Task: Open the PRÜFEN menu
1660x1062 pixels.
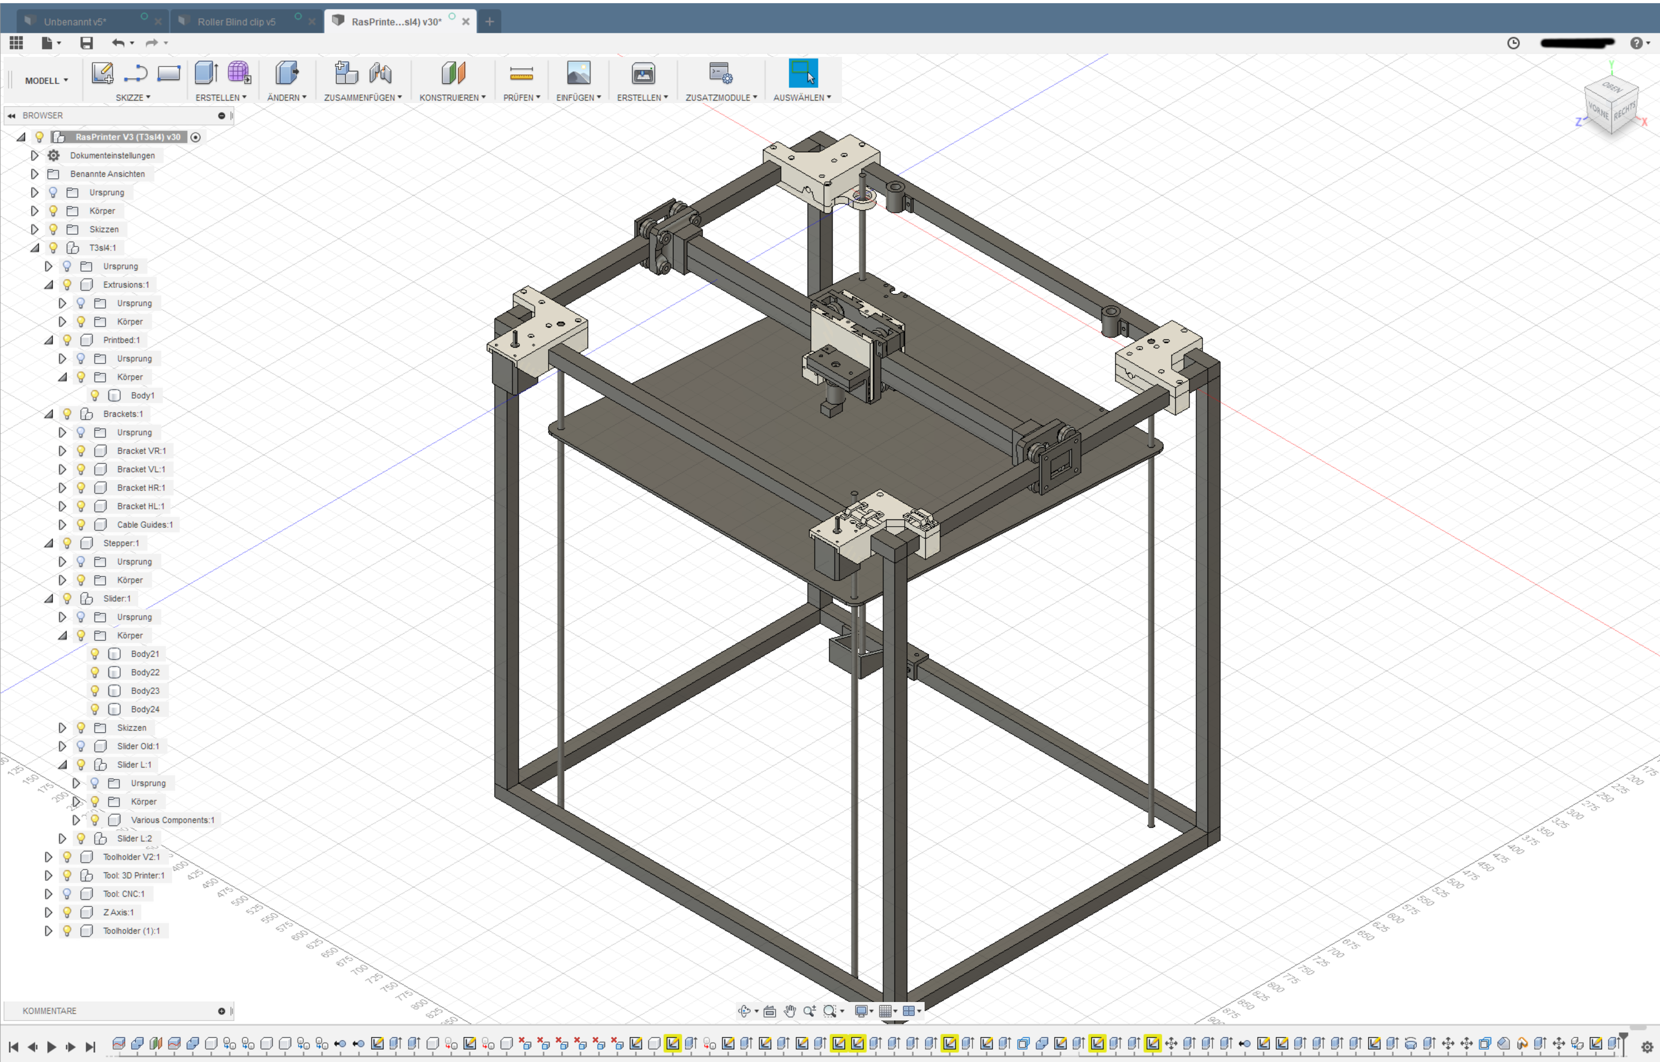Action: coord(522,98)
